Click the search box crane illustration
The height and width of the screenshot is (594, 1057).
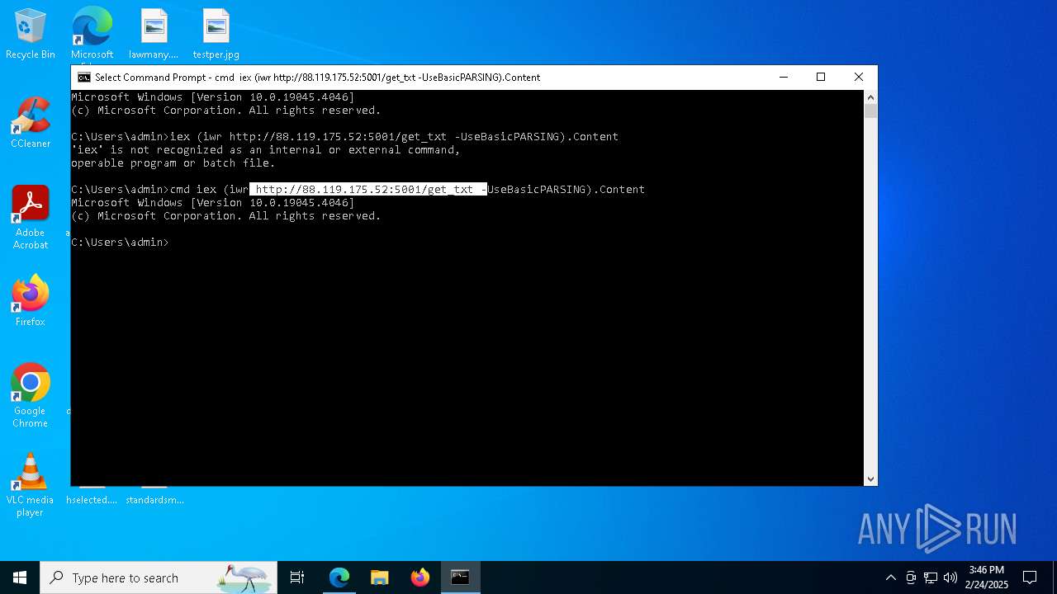click(245, 577)
